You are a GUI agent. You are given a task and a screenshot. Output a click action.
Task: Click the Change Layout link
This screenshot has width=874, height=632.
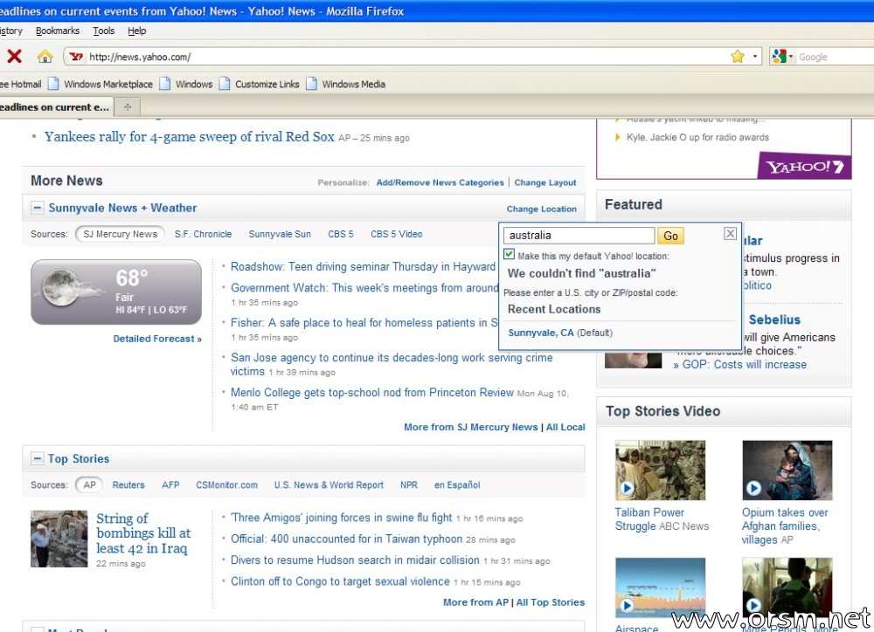[x=545, y=182]
